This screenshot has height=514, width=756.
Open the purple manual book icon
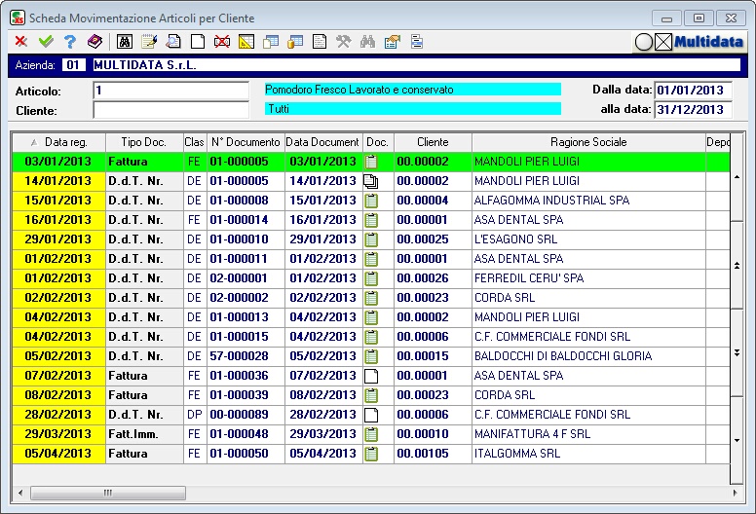pyautogui.click(x=94, y=42)
